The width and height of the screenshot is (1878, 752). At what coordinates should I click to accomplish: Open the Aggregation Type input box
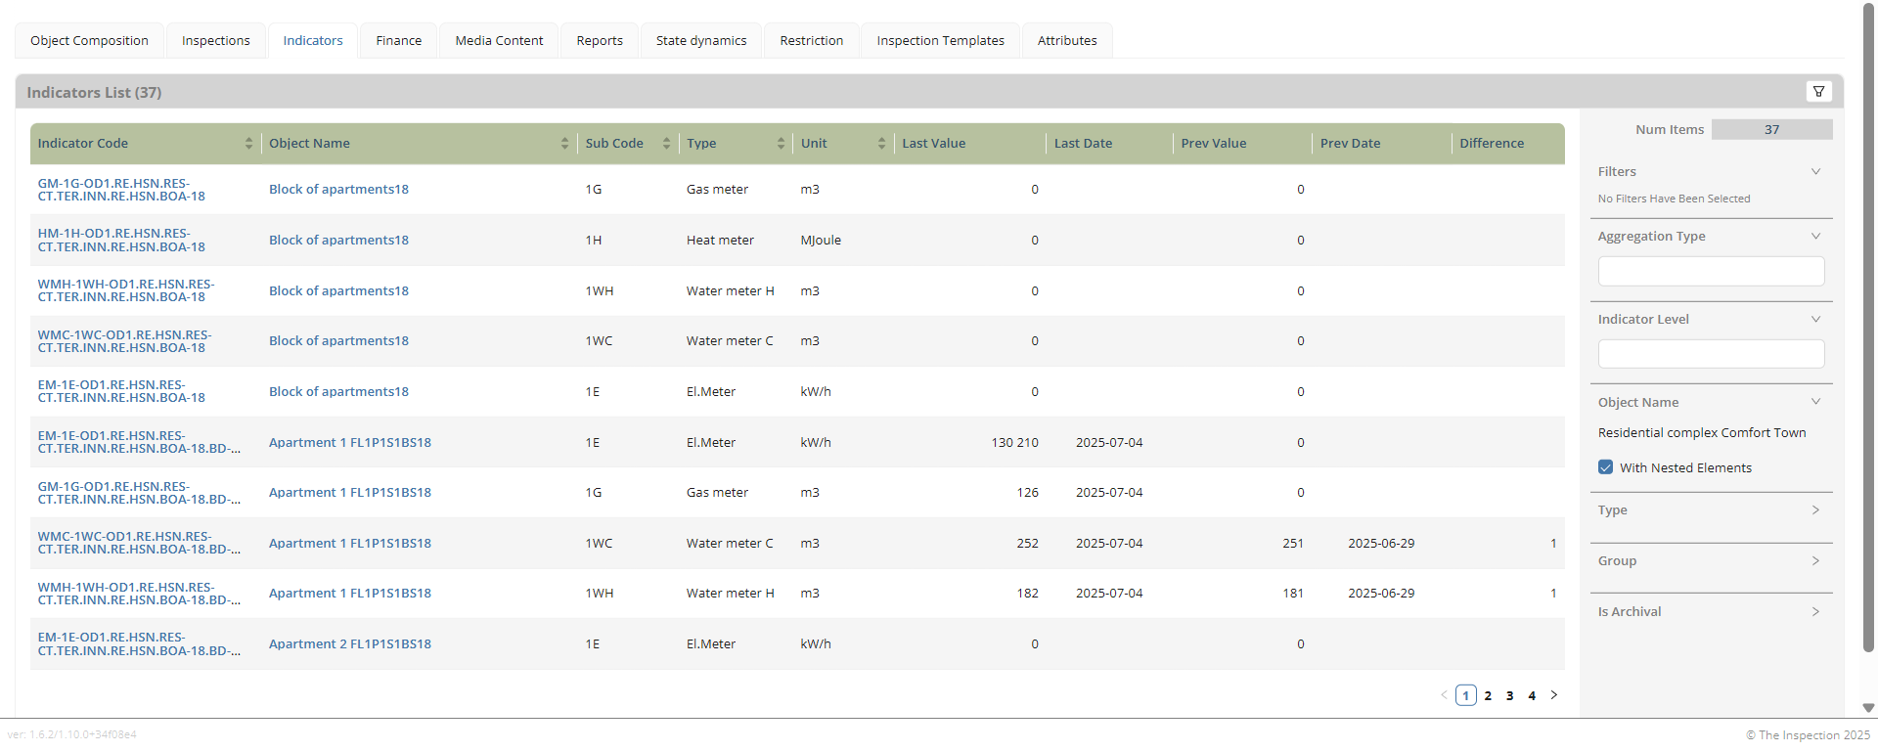(1711, 271)
